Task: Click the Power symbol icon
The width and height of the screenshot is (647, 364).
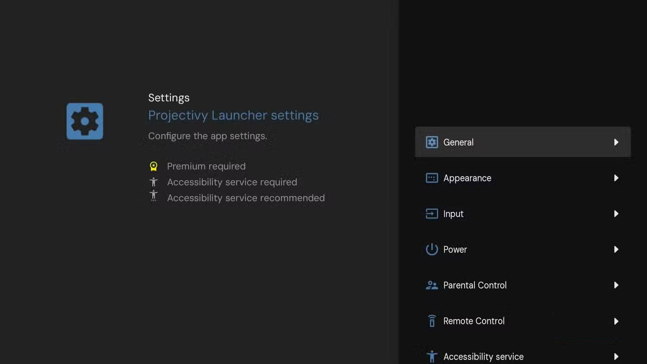Action: click(x=431, y=249)
